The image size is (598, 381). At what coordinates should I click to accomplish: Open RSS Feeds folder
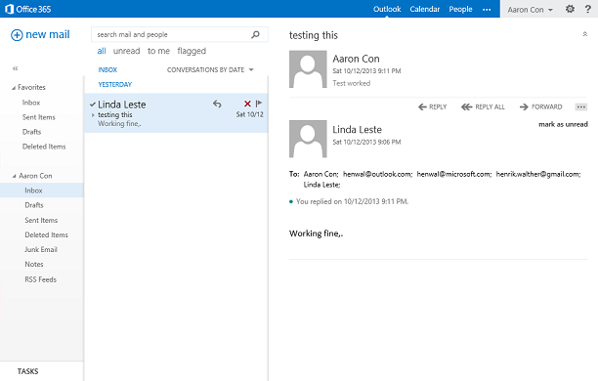coord(40,279)
